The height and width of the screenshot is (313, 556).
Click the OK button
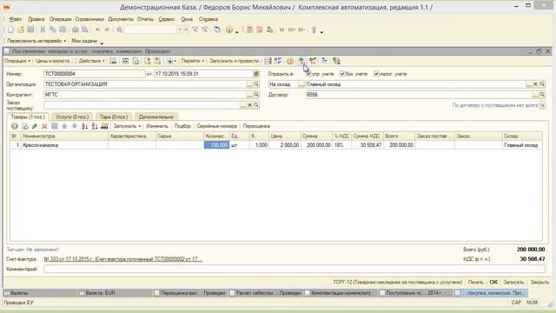click(x=493, y=282)
